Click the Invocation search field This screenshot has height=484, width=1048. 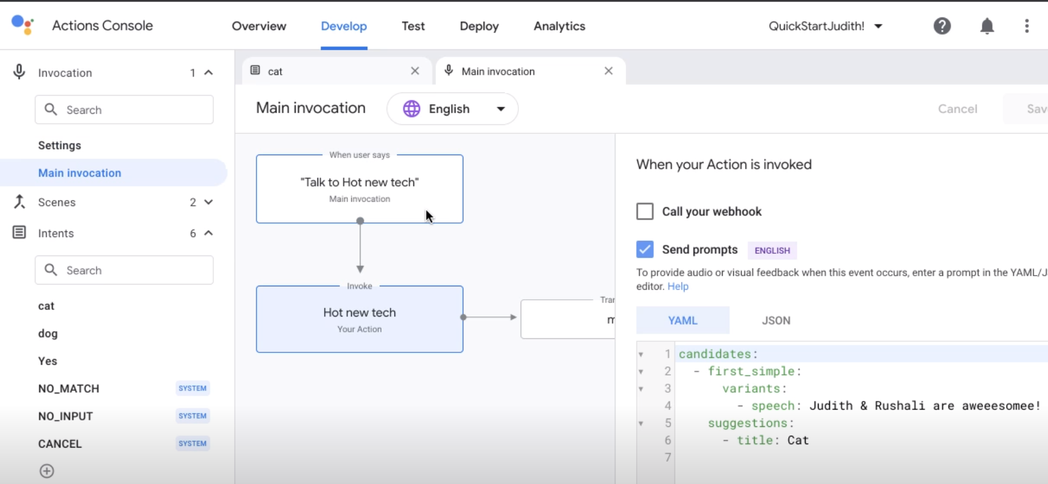click(x=124, y=109)
